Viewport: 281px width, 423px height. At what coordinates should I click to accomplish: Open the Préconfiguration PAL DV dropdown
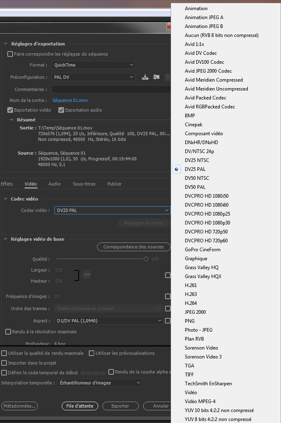click(93, 77)
